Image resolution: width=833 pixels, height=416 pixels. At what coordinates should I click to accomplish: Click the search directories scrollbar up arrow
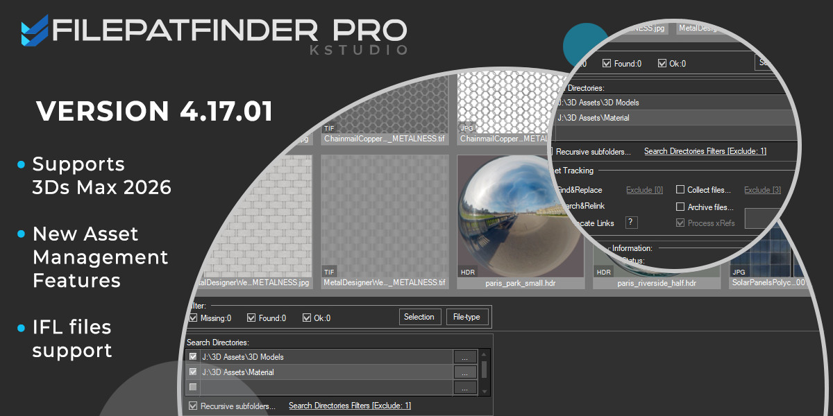click(484, 354)
